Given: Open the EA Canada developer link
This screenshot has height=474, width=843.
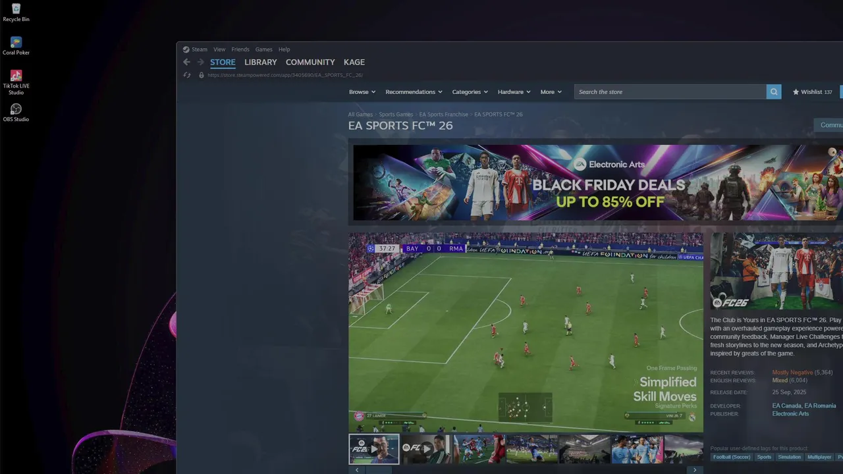Looking at the screenshot, I should click(786, 406).
